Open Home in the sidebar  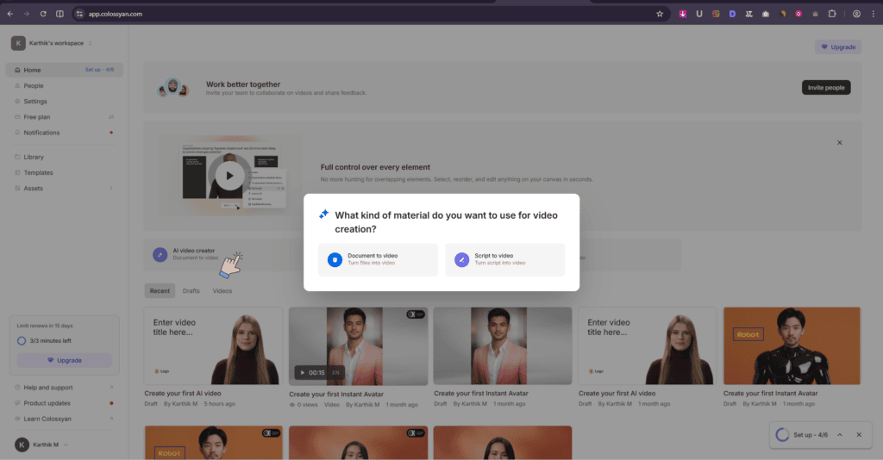pyautogui.click(x=64, y=70)
